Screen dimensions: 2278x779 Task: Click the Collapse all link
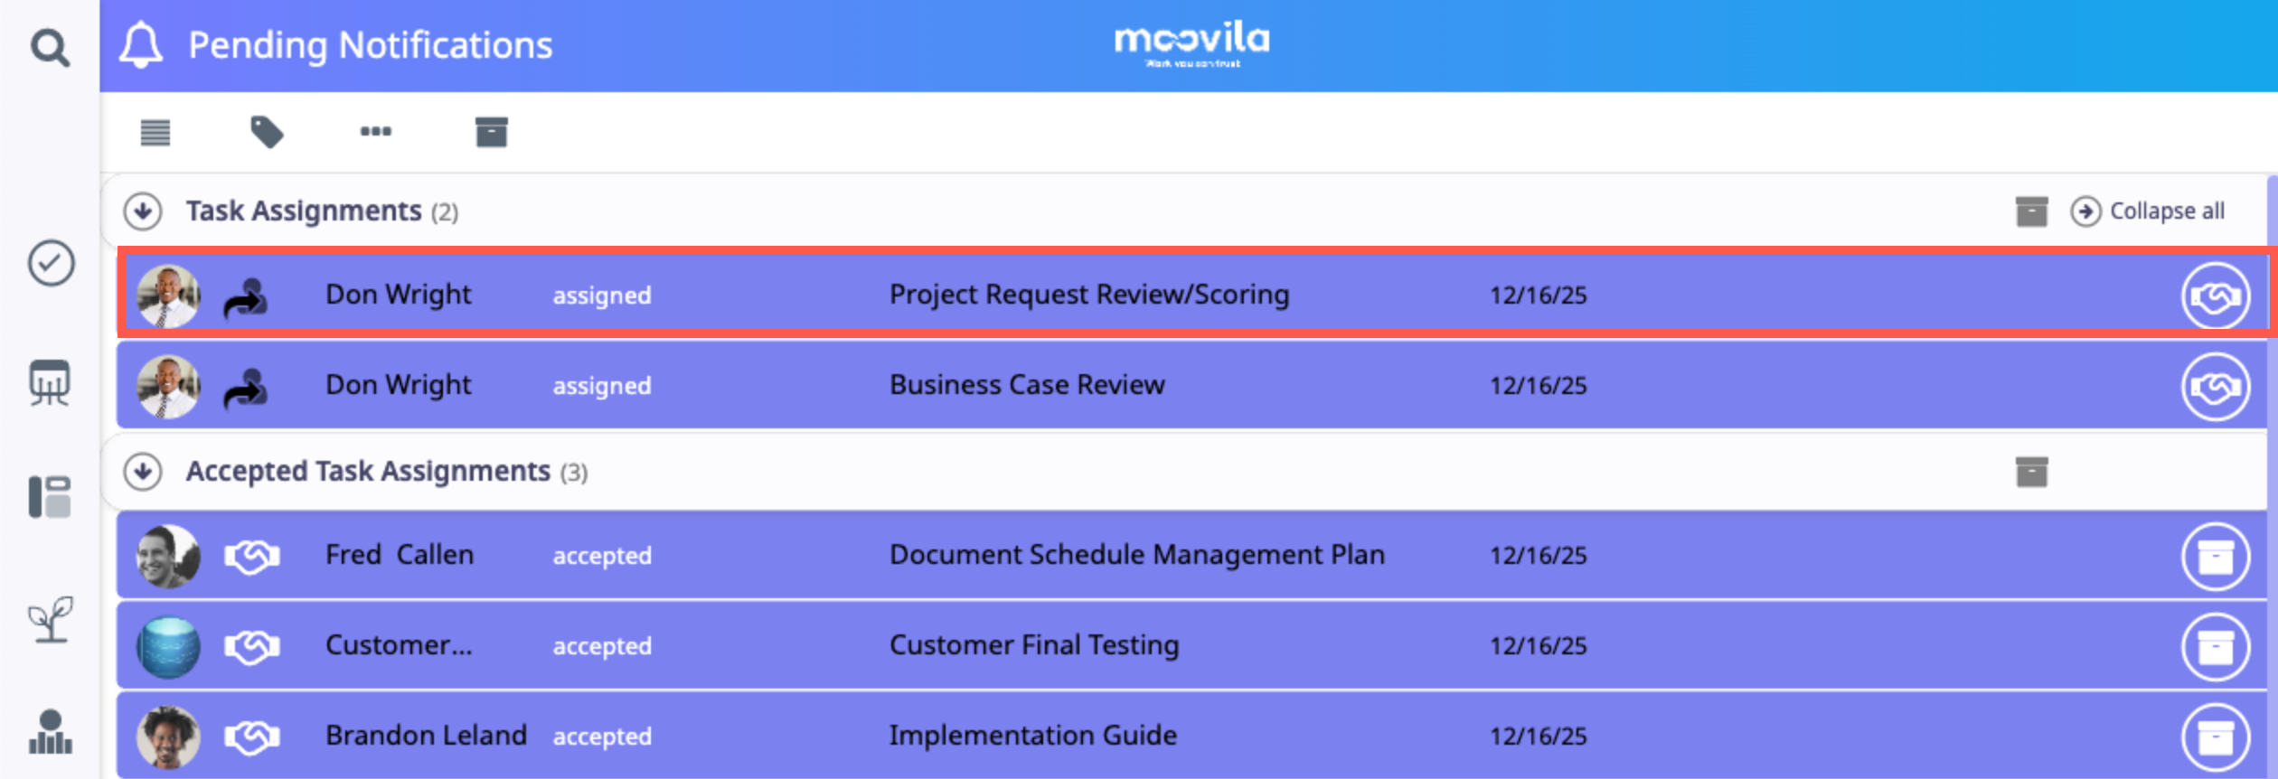[x=2148, y=211]
